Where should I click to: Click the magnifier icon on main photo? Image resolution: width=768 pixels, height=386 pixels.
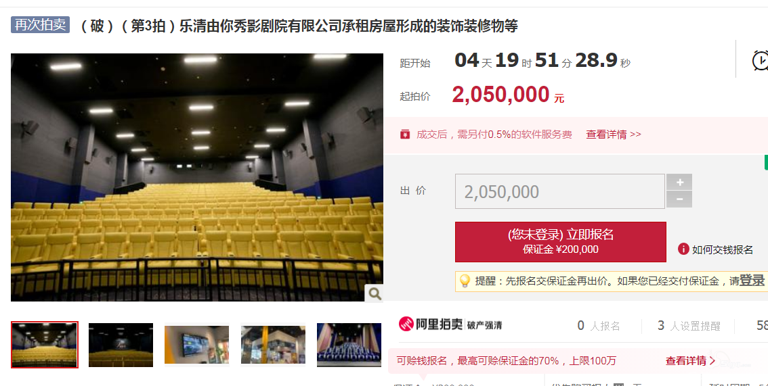click(x=375, y=293)
